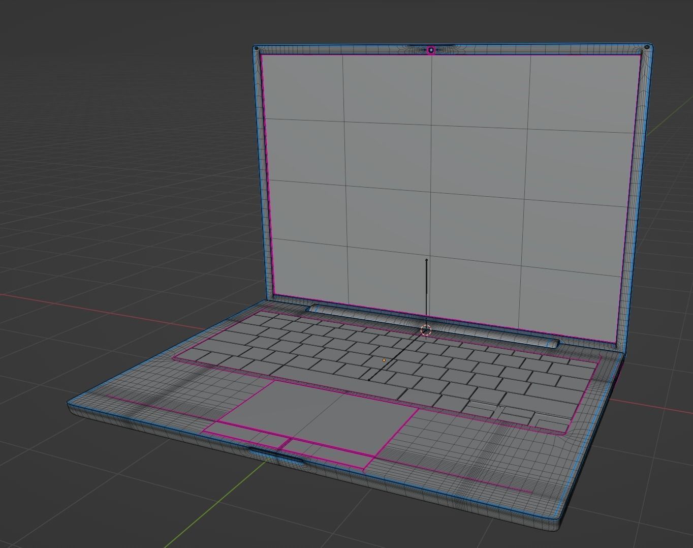The height and width of the screenshot is (548, 693).
Task: Click the 3D cursor at the laptop hinge
Action: point(426,330)
